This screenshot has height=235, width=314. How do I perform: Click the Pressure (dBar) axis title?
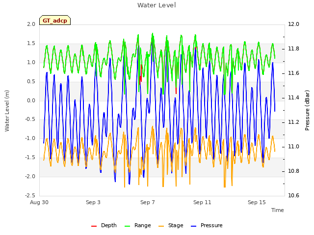[307, 110]
